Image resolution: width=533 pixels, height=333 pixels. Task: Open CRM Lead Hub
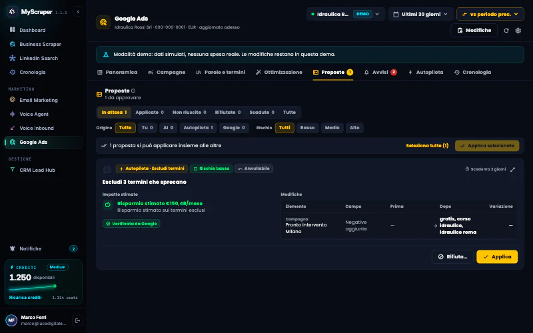[43, 170]
